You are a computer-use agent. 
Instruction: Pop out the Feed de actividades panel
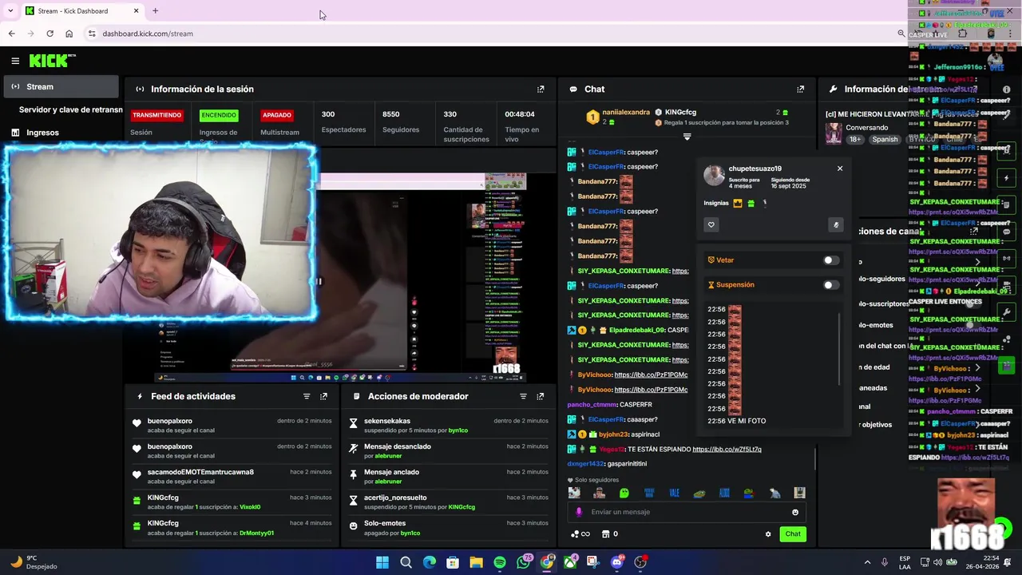pyautogui.click(x=323, y=396)
